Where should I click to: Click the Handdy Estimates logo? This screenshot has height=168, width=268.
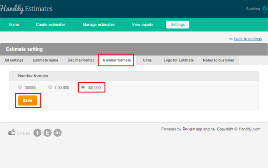(x=26, y=9)
